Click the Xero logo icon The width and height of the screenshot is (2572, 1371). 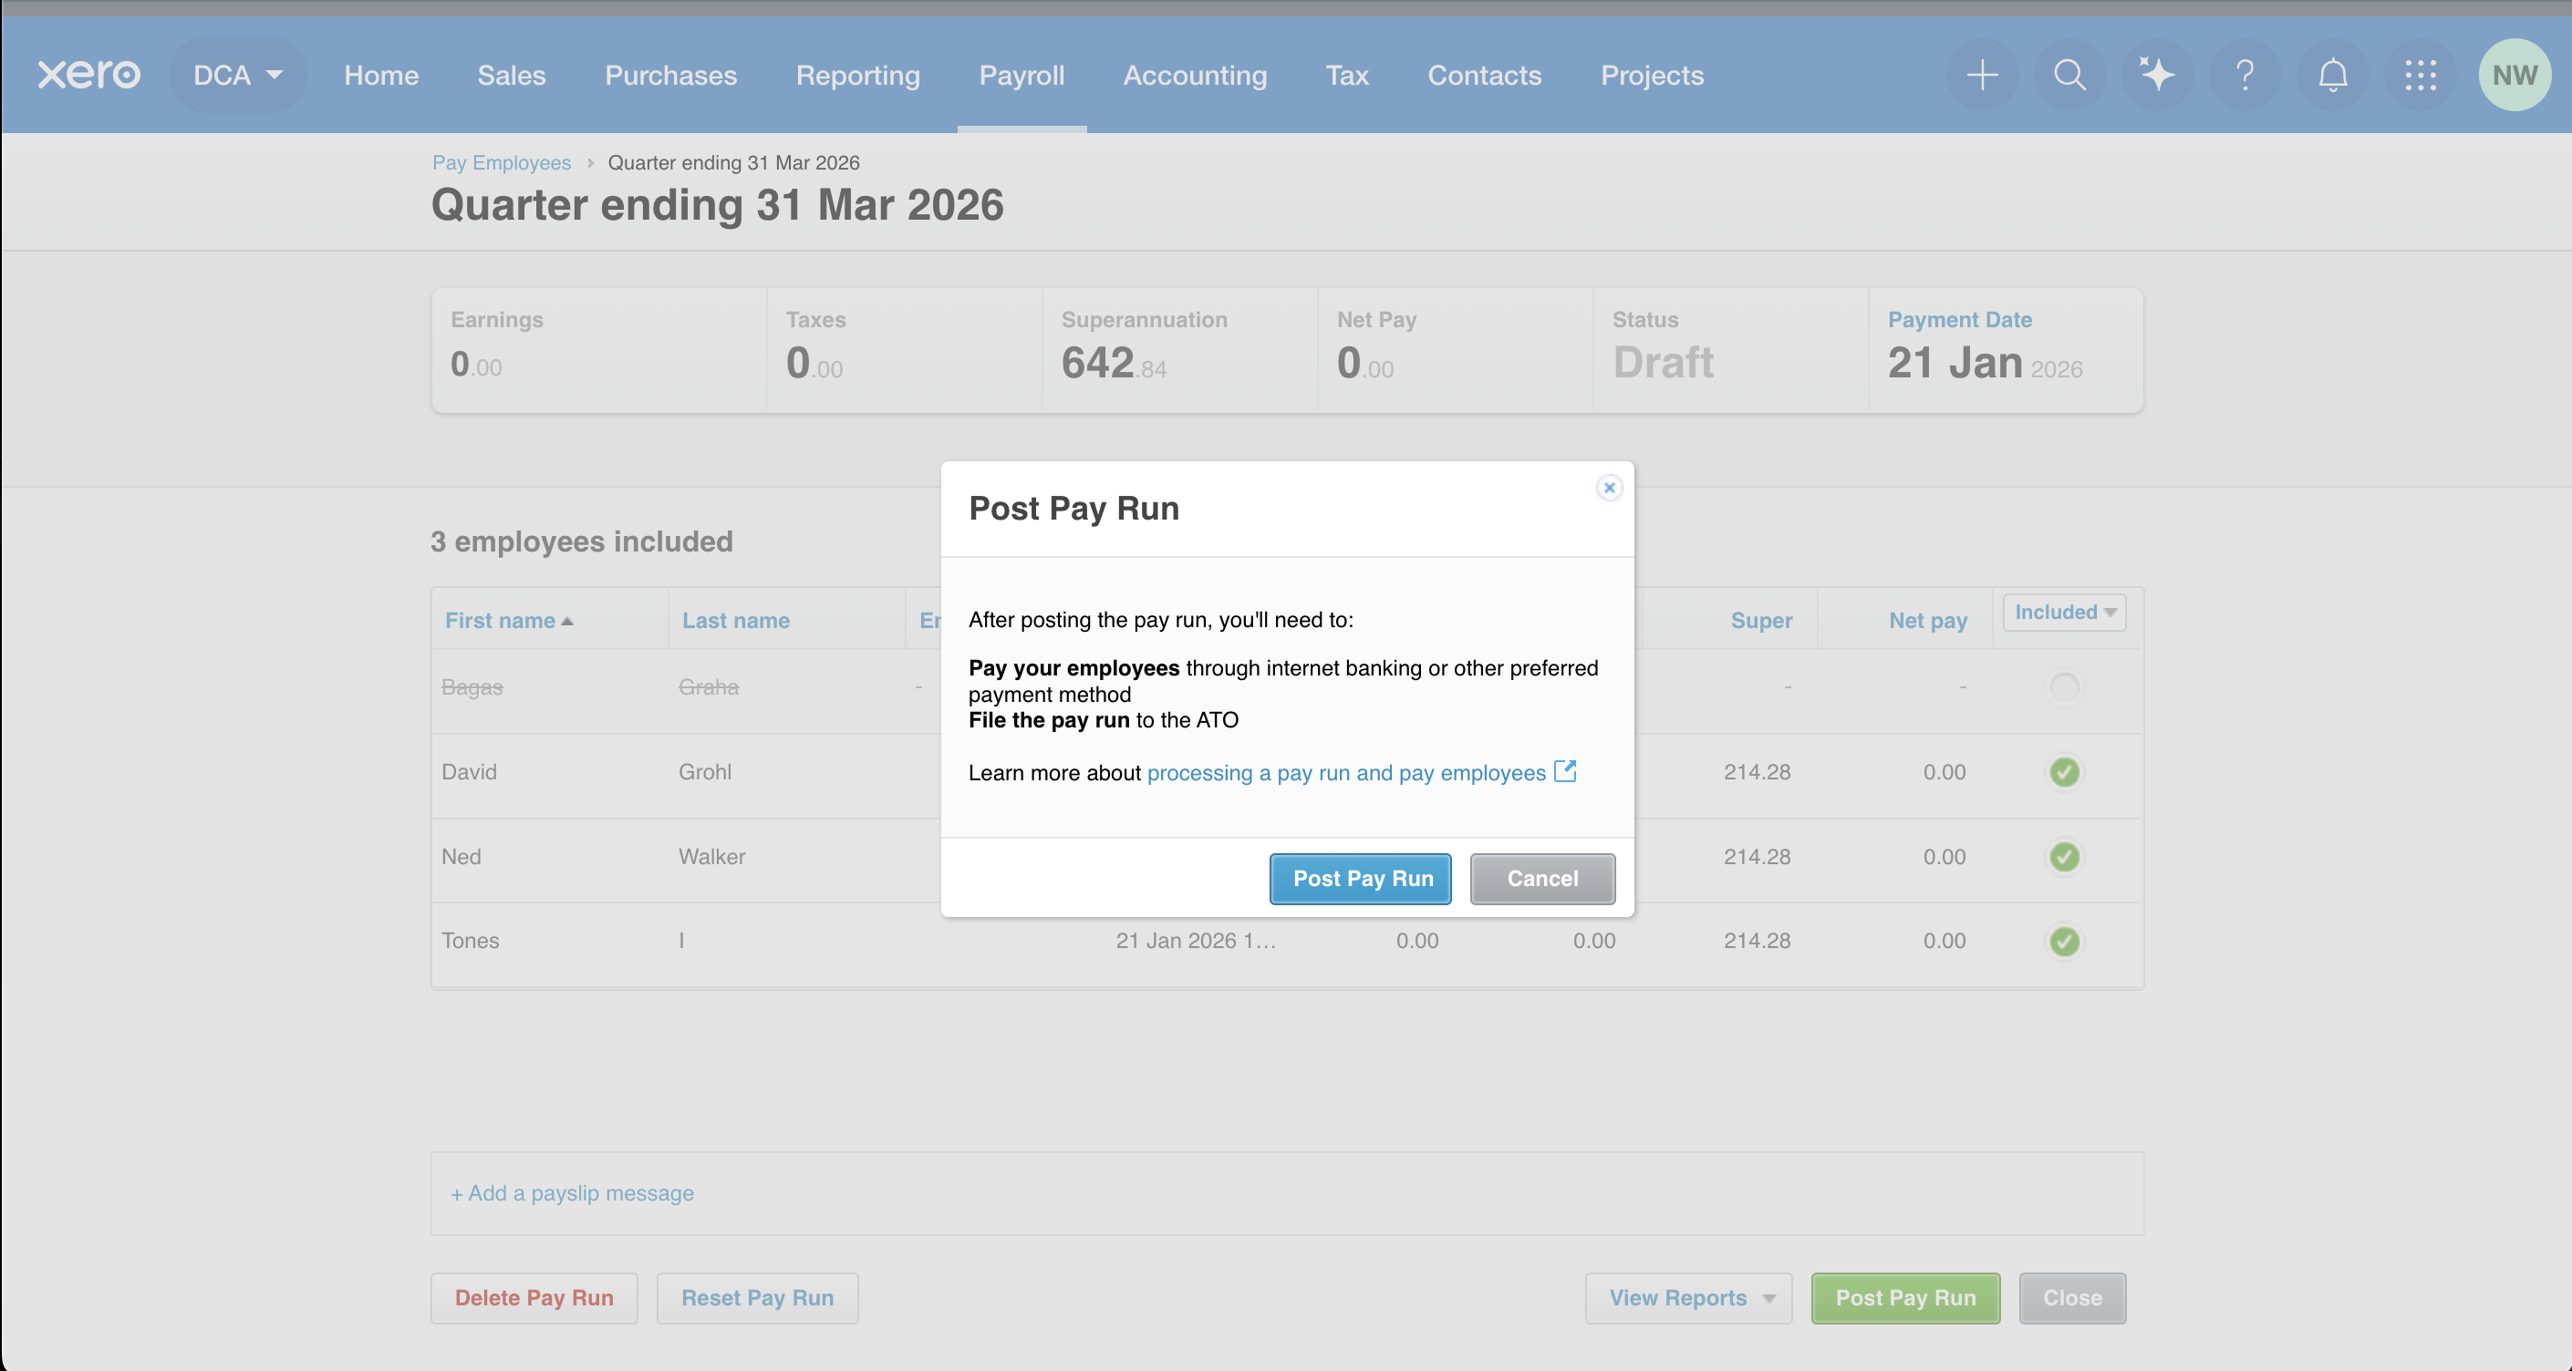pos(88,75)
